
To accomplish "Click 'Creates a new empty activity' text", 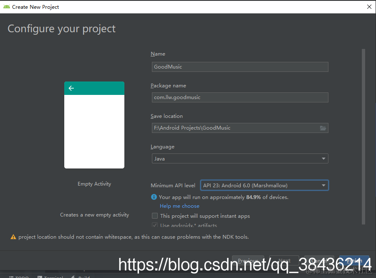I will [x=94, y=215].
